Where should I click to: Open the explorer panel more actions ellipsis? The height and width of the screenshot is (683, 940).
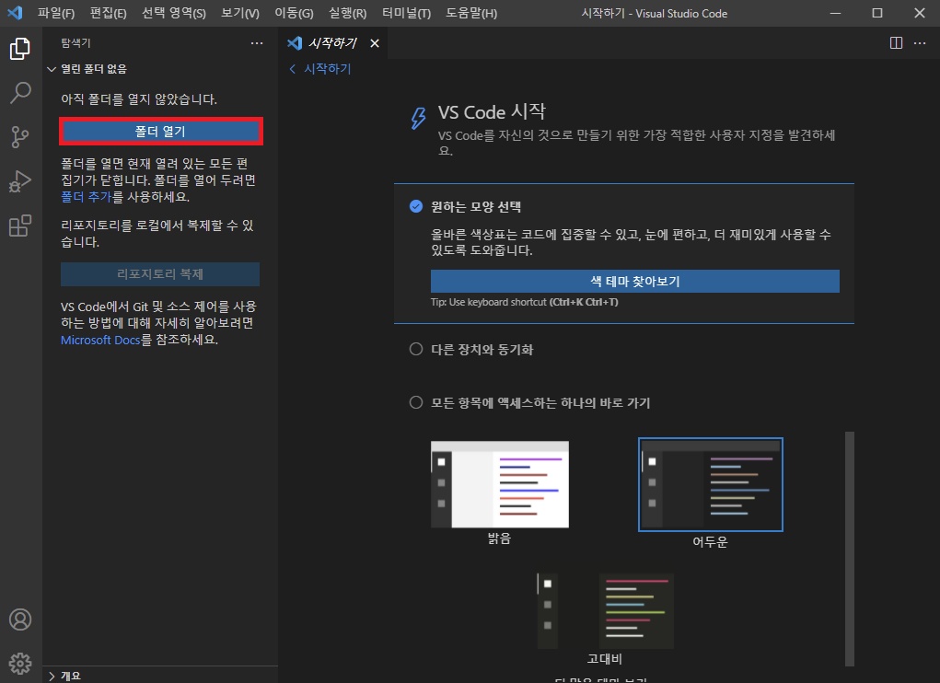point(257,43)
